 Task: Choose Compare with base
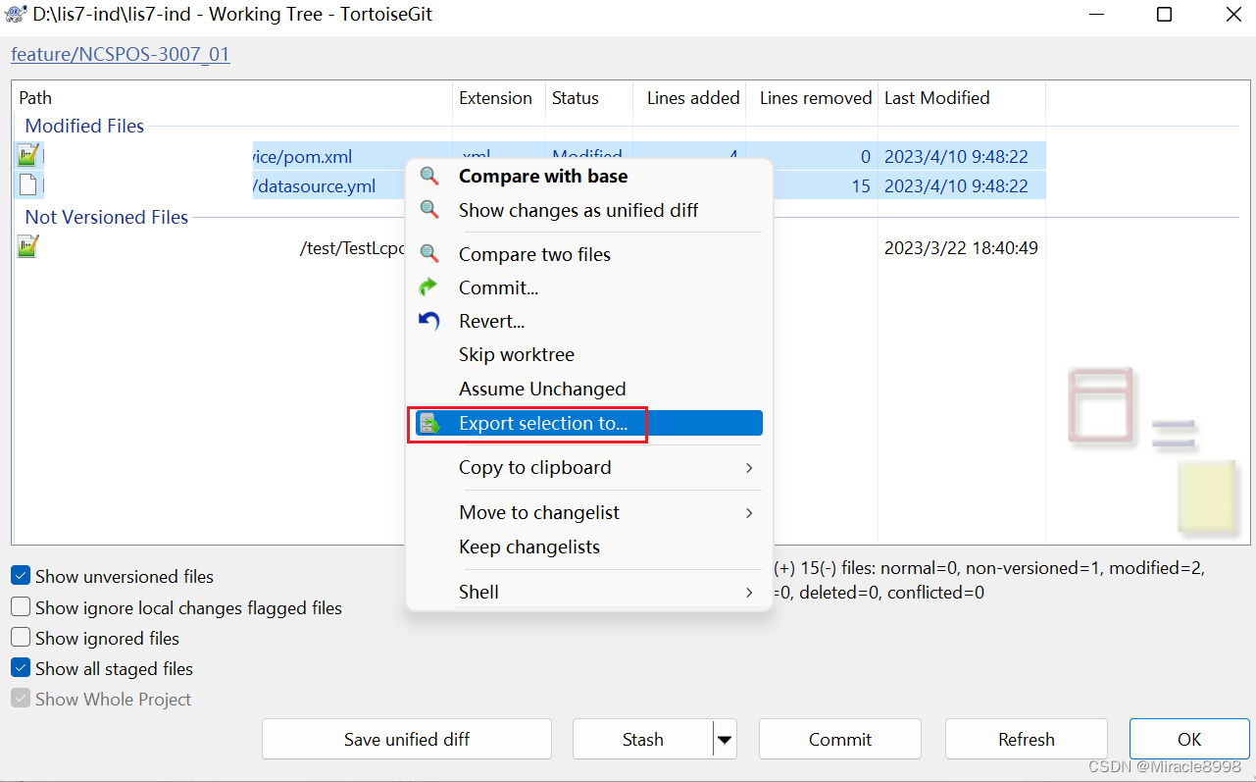(x=589, y=177)
